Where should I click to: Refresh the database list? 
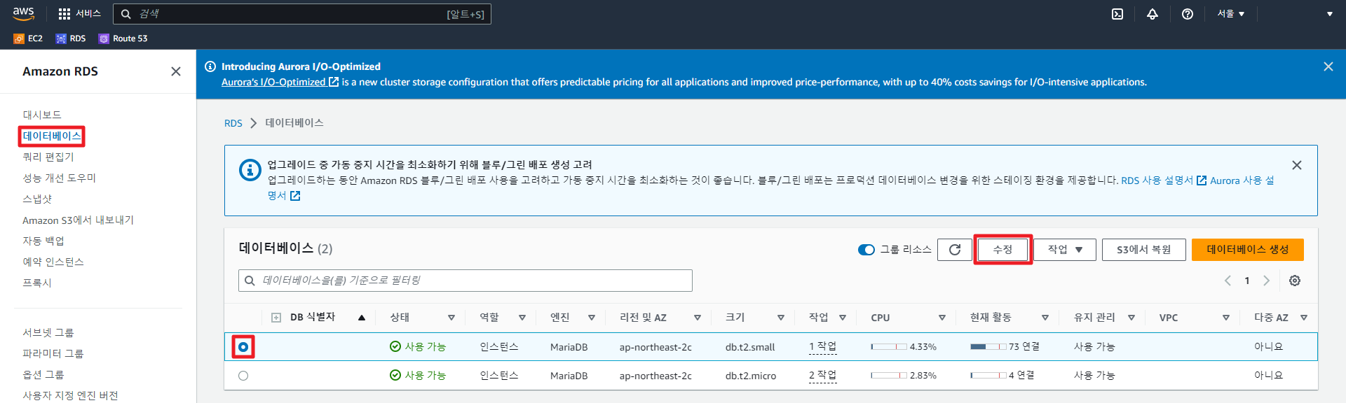[x=955, y=250]
